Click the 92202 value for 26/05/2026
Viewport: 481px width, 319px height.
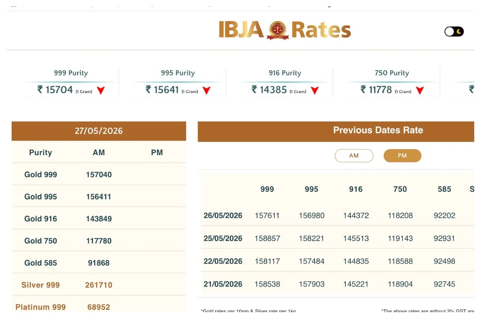[445, 215]
